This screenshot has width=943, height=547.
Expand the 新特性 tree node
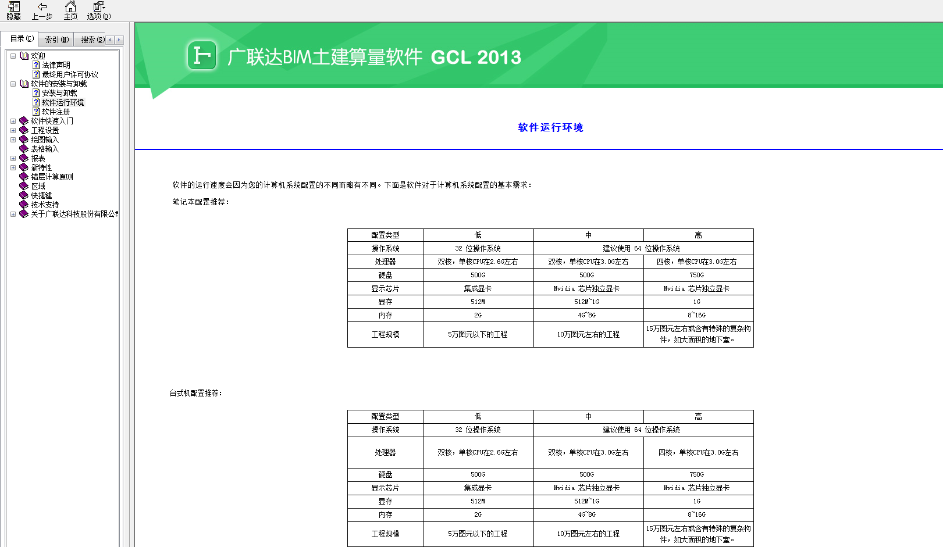point(13,167)
